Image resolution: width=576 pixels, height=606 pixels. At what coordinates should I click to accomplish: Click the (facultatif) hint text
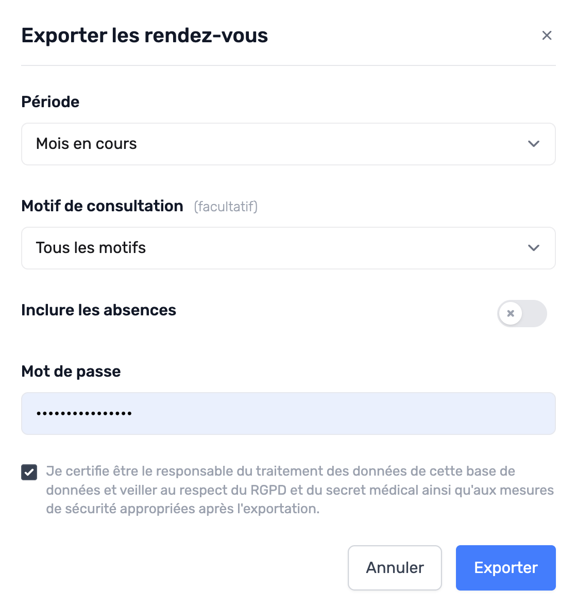226,207
